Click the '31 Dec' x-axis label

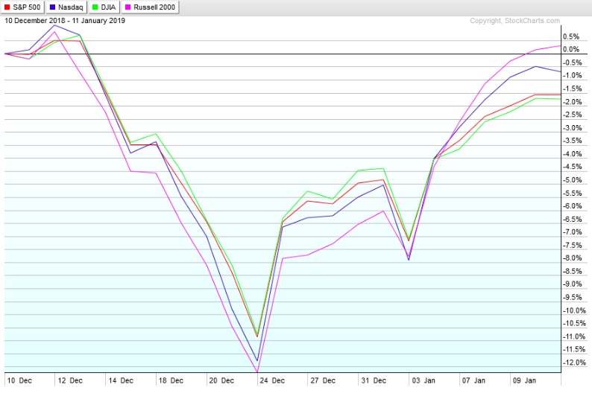click(x=374, y=380)
